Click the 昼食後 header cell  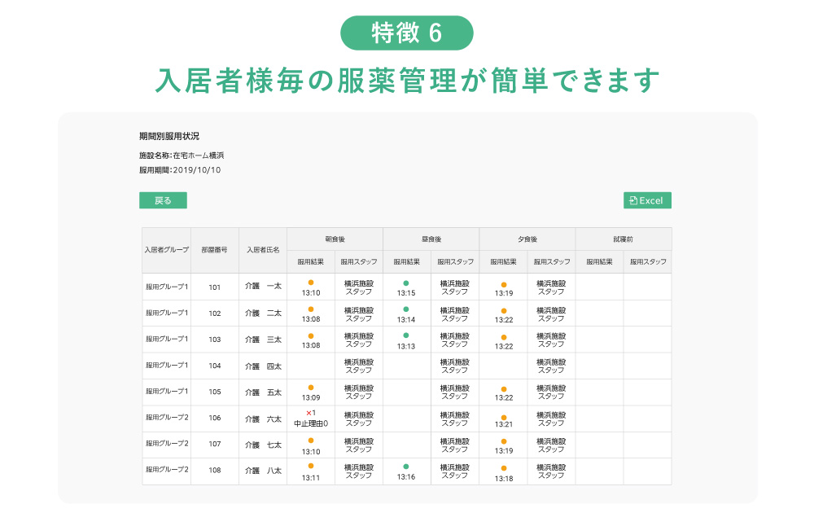(431, 239)
